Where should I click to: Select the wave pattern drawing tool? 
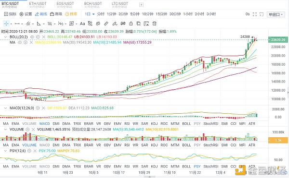coord(61,24)
